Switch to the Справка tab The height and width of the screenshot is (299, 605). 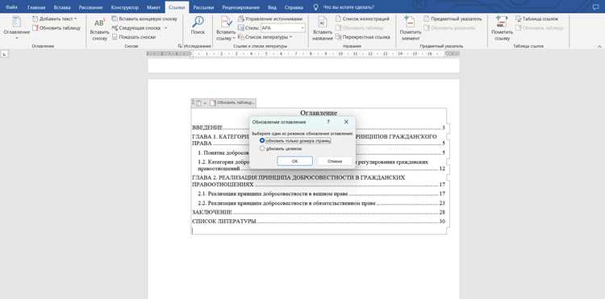pyautogui.click(x=294, y=7)
